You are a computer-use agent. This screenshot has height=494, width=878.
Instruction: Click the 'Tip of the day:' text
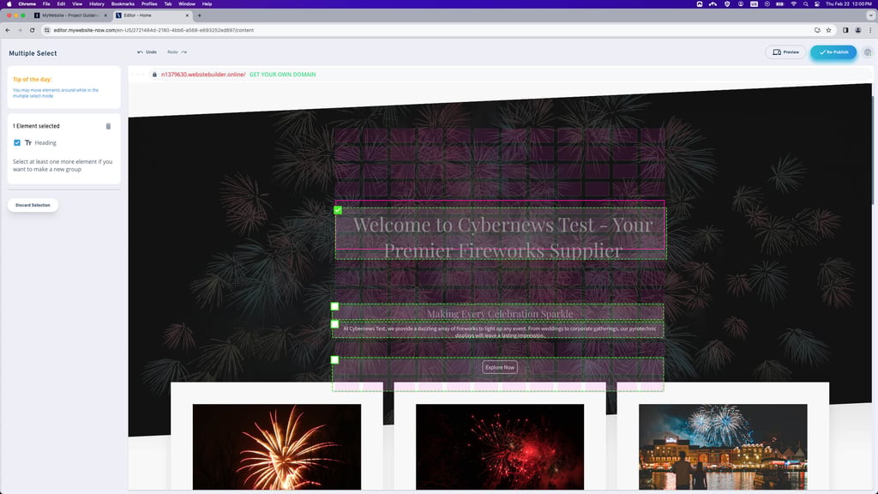pyautogui.click(x=32, y=80)
